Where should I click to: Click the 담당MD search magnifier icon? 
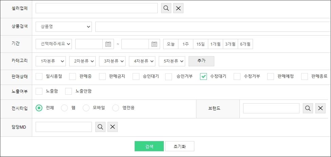coord(100,127)
